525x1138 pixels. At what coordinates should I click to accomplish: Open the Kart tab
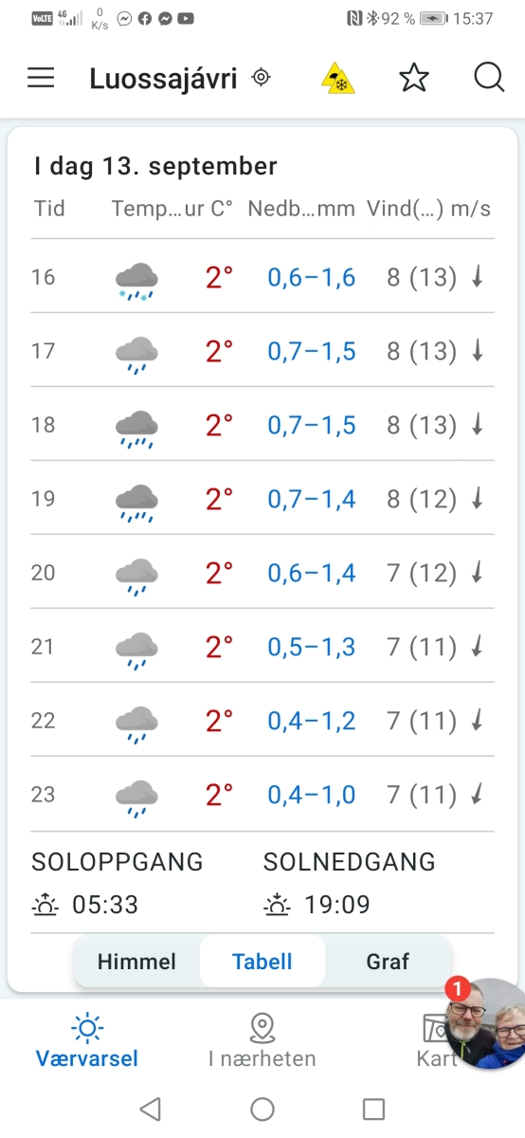[x=436, y=1041]
